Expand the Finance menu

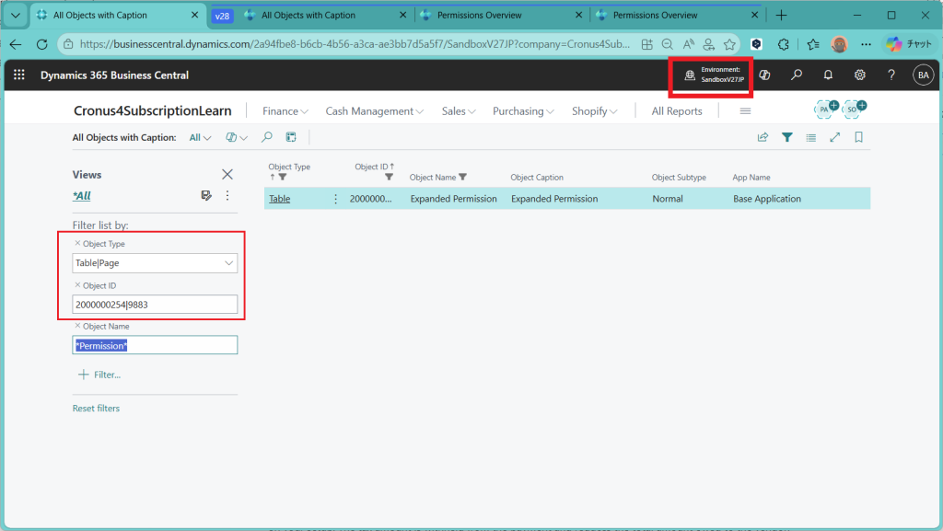(x=285, y=111)
